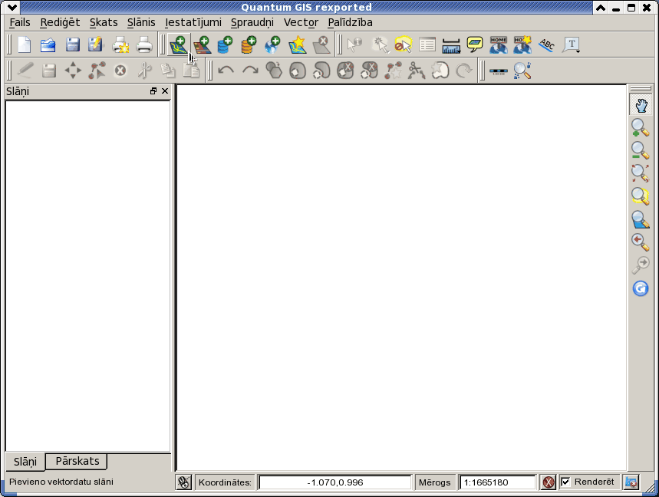Refresh the map canvas
This screenshot has height=497, width=659.
tap(641, 288)
